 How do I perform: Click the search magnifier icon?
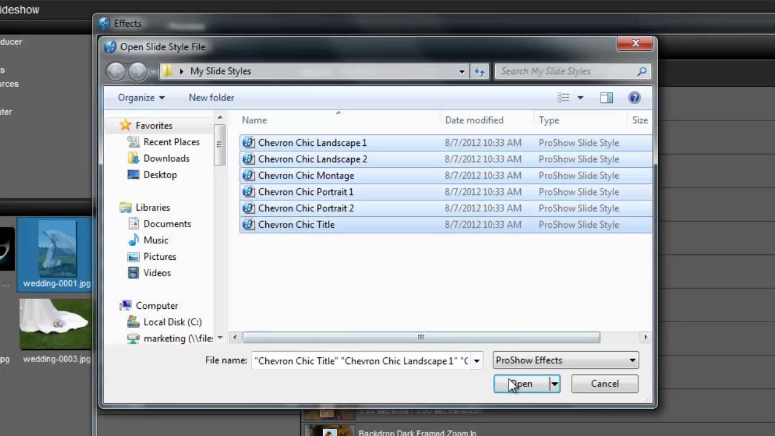point(642,71)
